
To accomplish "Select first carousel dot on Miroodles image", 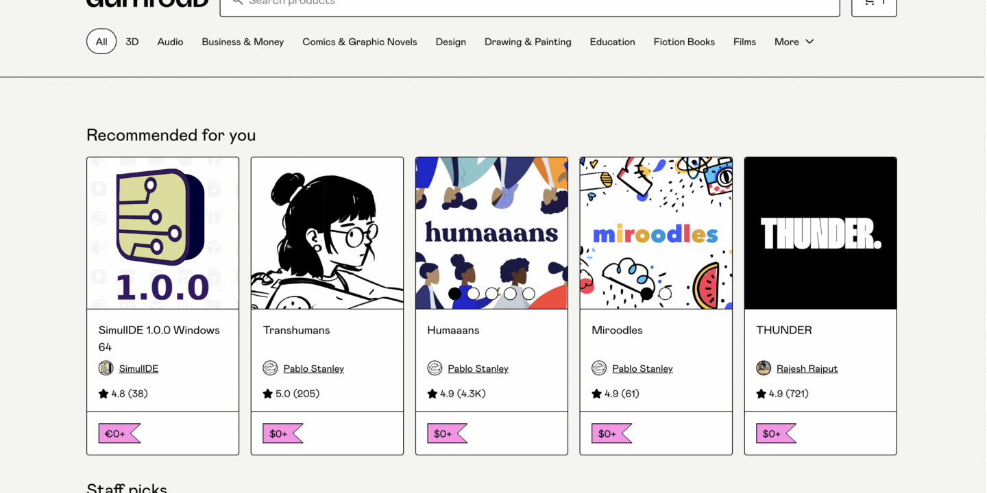I will coord(646,294).
